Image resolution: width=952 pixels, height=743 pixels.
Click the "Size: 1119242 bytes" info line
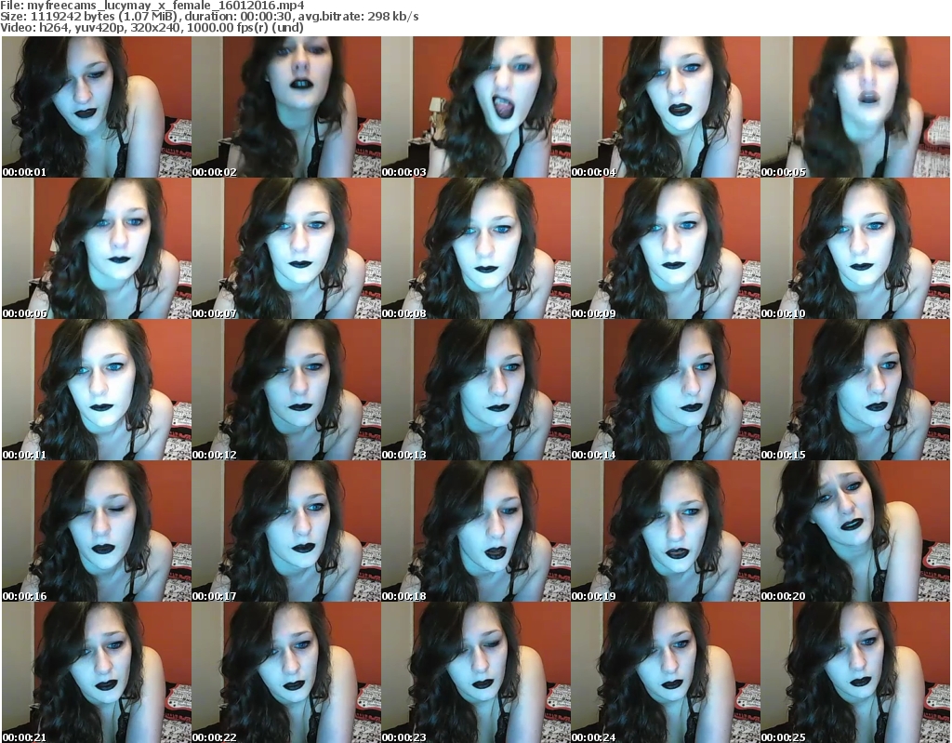click(x=209, y=17)
